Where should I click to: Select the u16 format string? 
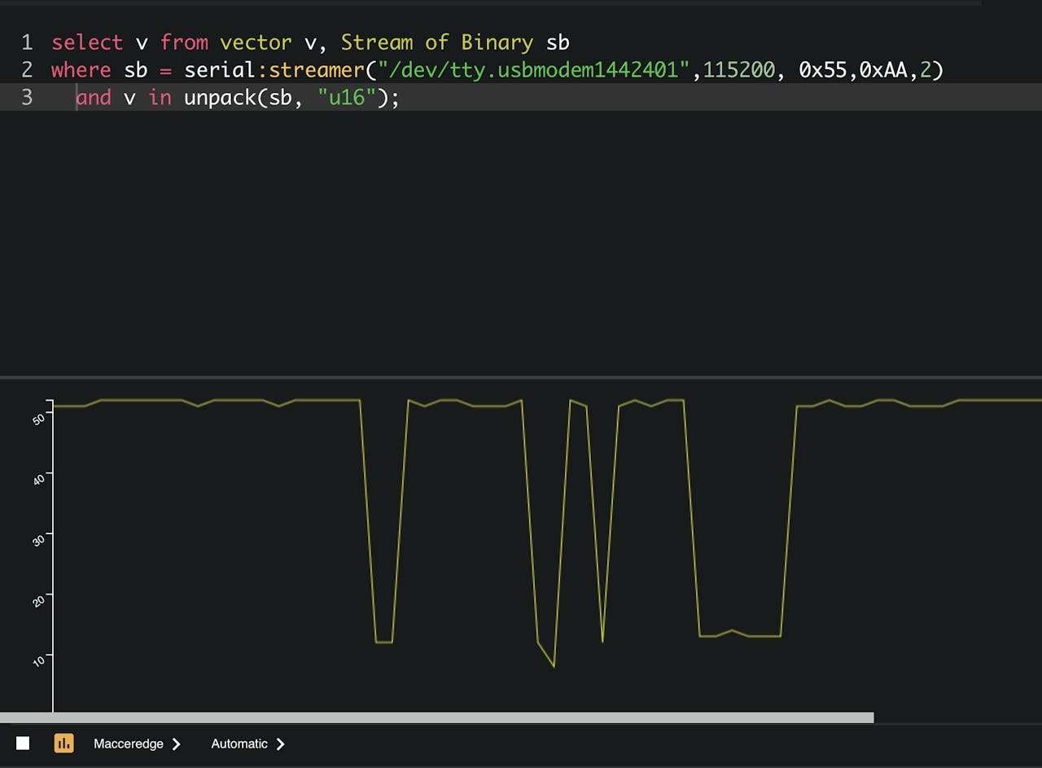tap(348, 98)
